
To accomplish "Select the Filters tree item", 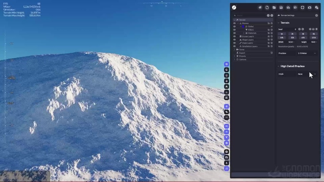I will (251, 30).
